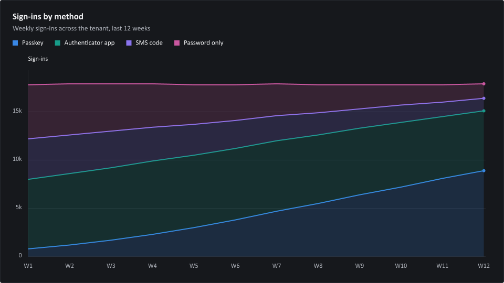Click the W1 x-axis label
The width and height of the screenshot is (504, 283).
tap(28, 266)
